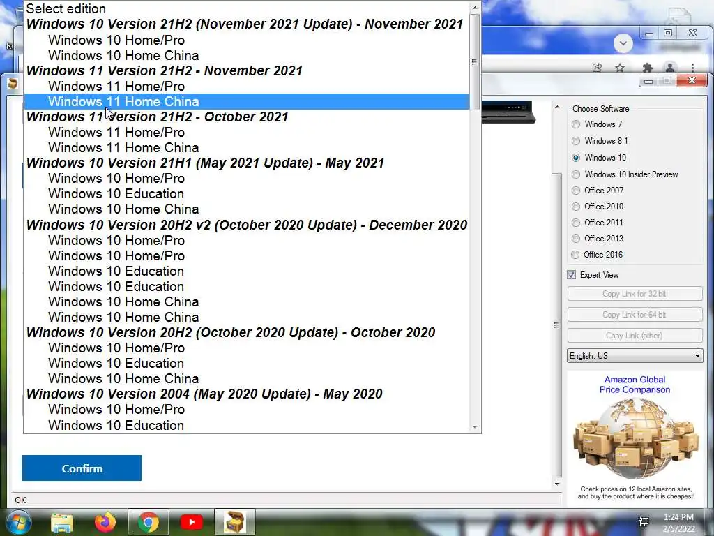Pick Windows 10 Education under 20H2 October 2020
This screenshot has width=714, height=536.
coord(246,363)
